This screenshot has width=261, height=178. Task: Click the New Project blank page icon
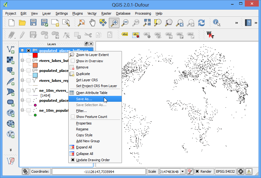click(12, 23)
